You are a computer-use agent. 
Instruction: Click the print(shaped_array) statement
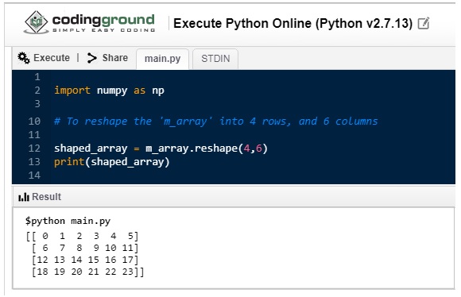pyautogui.click(x=112, y=162)
